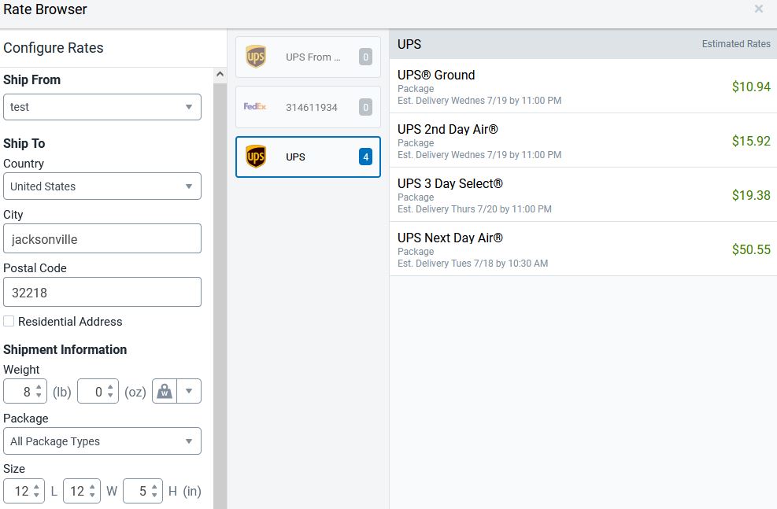This screenshot has width=777, height=509.
Task: Open the Ship From dropdown
Action: (102, 107)
